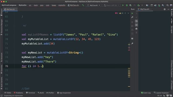Clear console with trash icon
Viewport: 173px width, 97px height.
tap(136, 33)
